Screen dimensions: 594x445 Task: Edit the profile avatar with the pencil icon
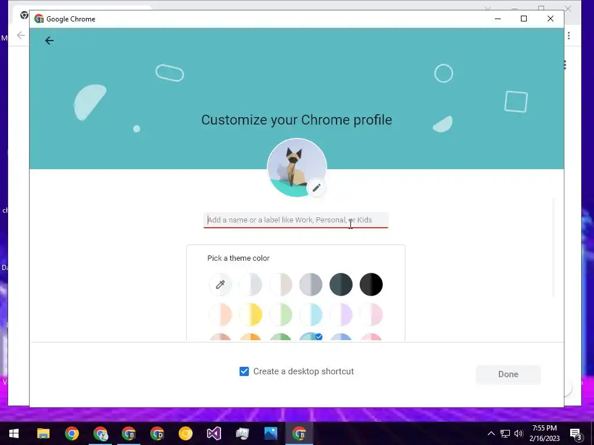point(316,187)
